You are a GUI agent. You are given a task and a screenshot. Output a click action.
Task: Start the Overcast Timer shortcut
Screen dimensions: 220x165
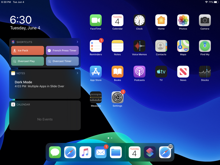point(62,61)
